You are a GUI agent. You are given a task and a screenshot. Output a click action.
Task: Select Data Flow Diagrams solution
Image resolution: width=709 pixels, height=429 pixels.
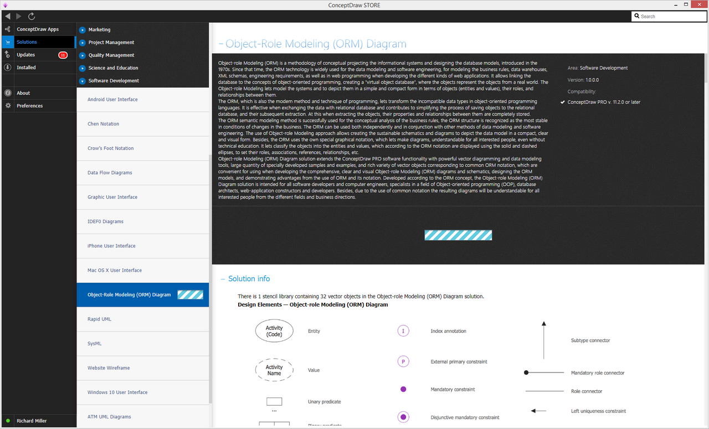click(x=143, y=173)
